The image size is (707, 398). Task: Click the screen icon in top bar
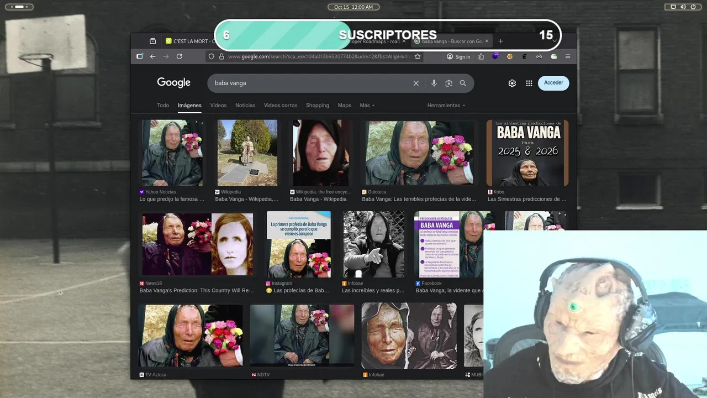click(673, 7)
